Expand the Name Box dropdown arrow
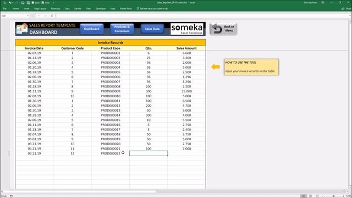The height and width of the screenshot is (198, 352). (x=28, y=16)
